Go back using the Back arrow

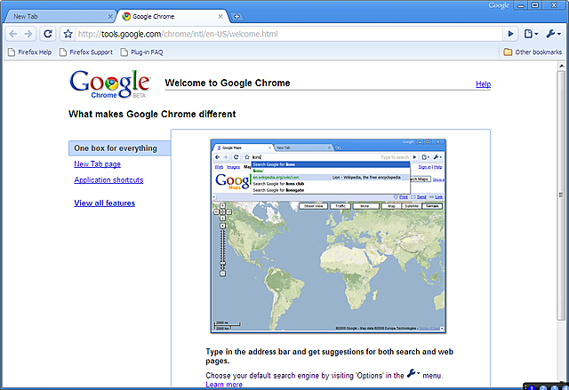click(x=13, y=34)
